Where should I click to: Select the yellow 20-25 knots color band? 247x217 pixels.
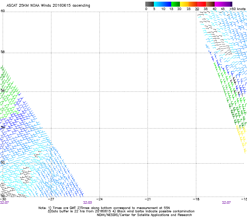pyautogui.click(x=184, y=4)
